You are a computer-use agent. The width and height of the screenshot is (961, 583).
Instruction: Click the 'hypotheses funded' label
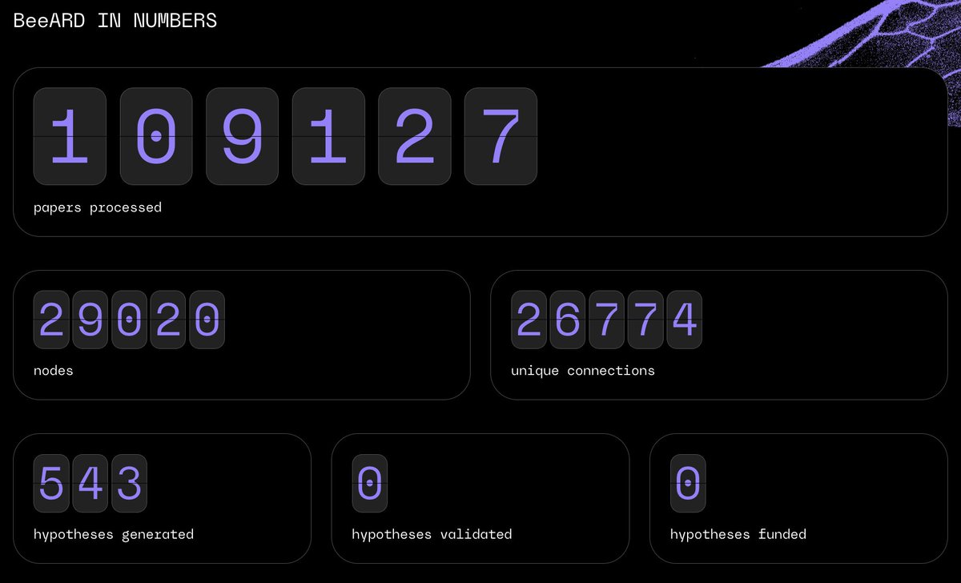pyautogui.click(x=738, y=534)
